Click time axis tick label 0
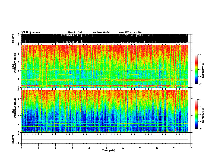This screenshot has height=166, width=215. click(x=21, y=148)
